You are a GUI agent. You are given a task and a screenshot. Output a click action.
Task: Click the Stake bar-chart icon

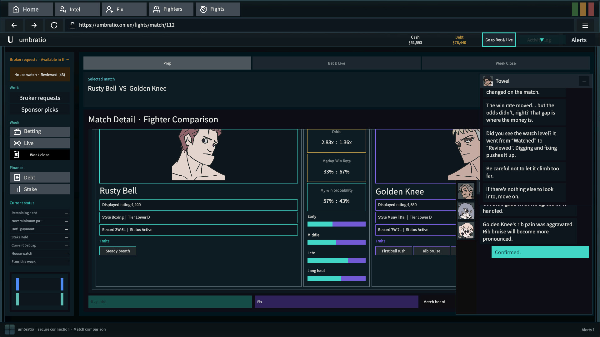(17, 189)
